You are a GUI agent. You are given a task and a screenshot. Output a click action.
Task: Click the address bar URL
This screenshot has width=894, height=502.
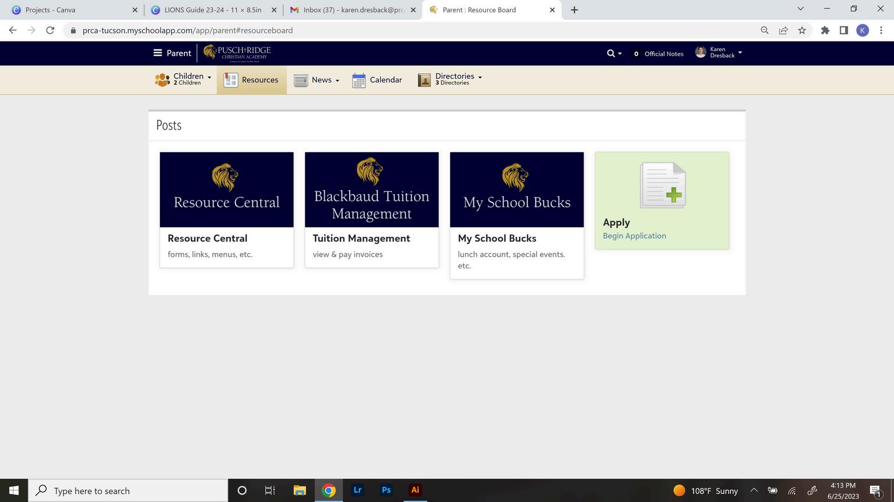click(x=187, y=30)
